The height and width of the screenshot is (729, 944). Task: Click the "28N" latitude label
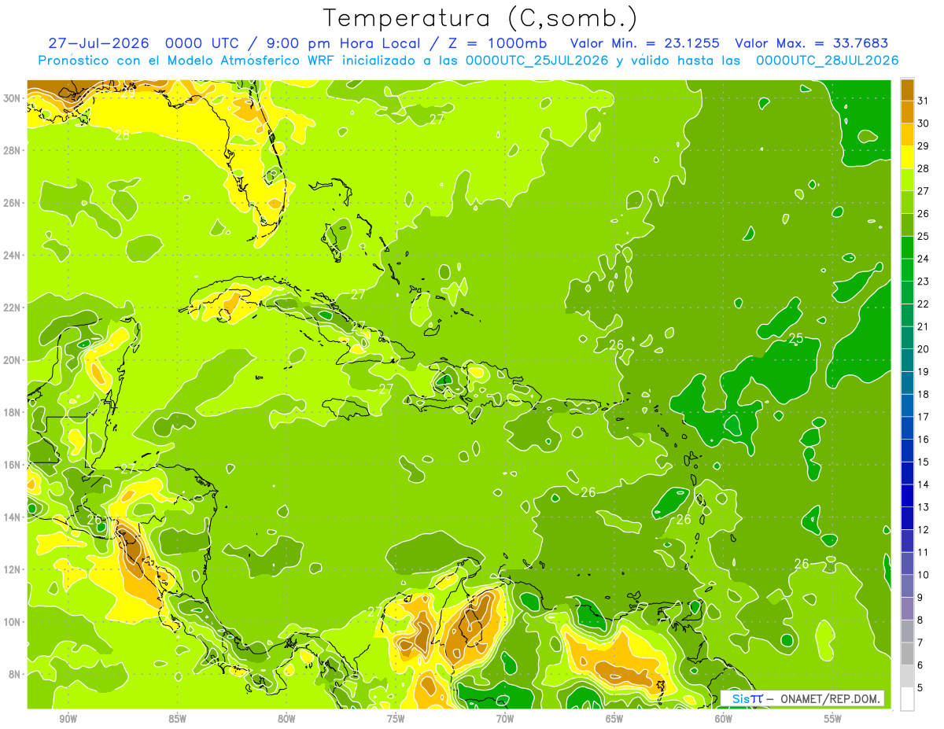(13, 150)
